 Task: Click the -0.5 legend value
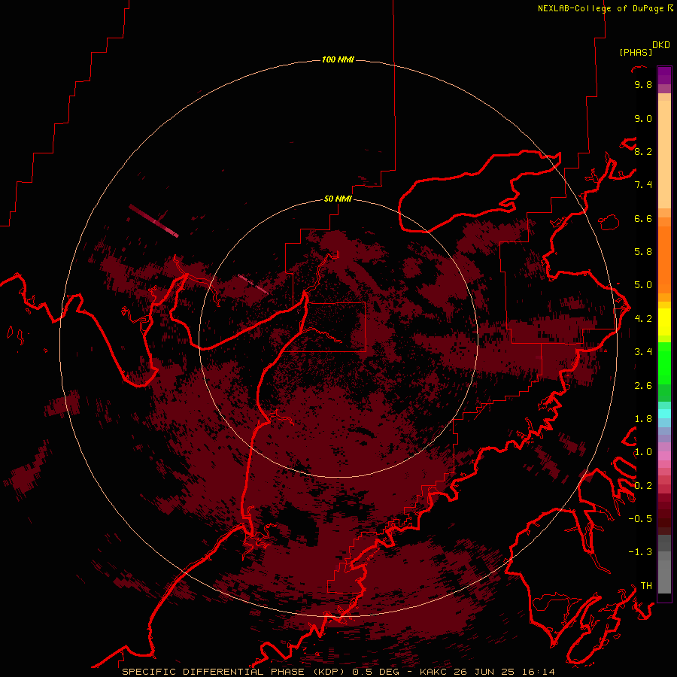640,519
